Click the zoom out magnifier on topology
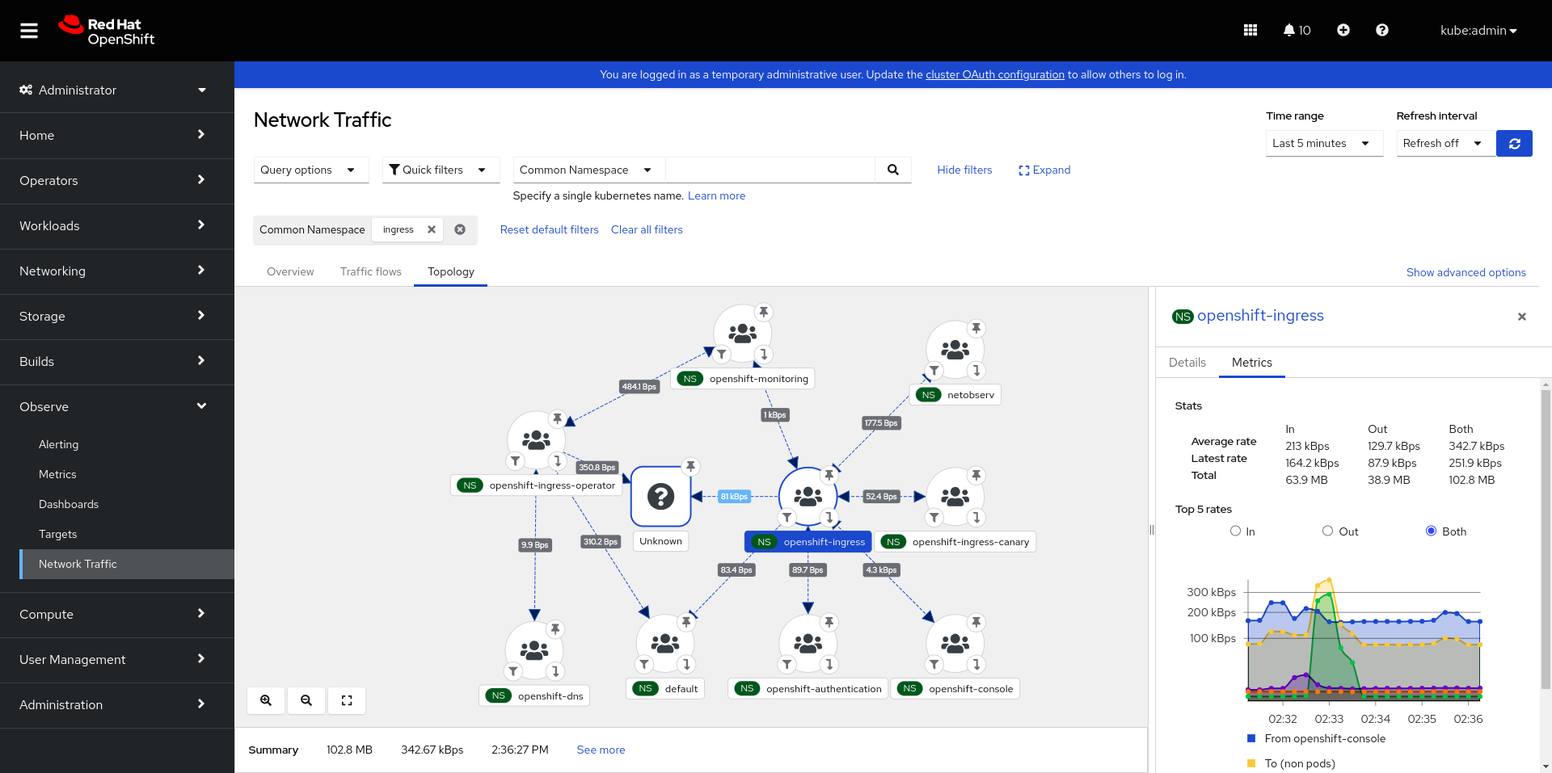This screenshot has width=1552, height=773. click(x=306, y=700)
